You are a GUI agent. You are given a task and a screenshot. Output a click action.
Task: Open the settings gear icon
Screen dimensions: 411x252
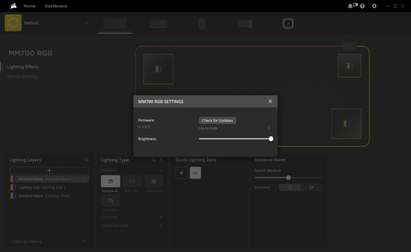[x=374, y=6]
